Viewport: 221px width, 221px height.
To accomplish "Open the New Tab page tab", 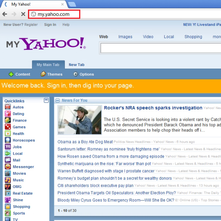I will click(77, 65).
